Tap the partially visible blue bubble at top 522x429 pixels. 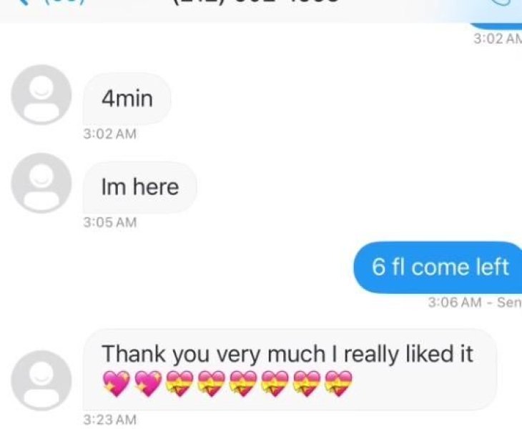coord(496,26)
